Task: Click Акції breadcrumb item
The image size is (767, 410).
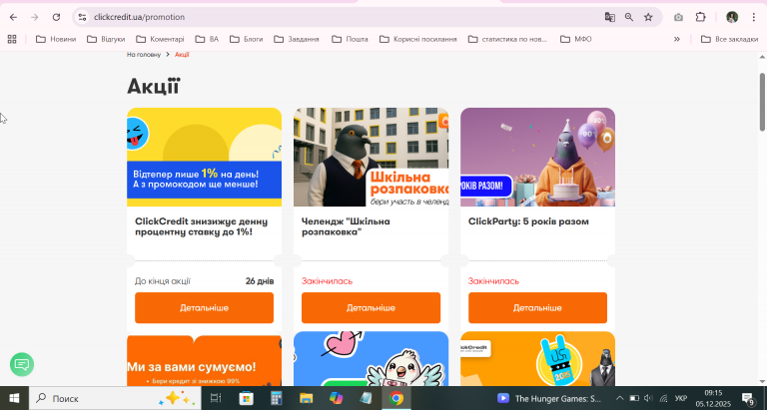Action: point(182,55)
